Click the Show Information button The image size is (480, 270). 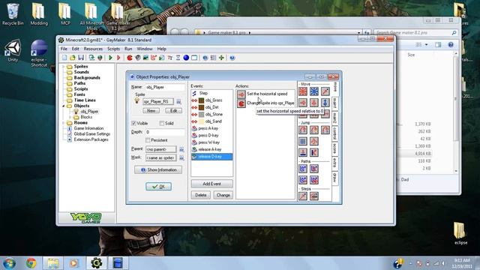pos(158,170)
